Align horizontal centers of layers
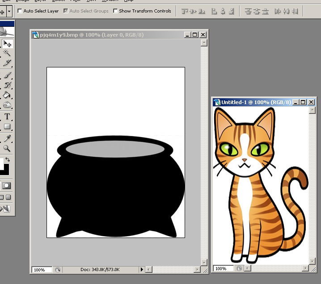 pyautogui.click(x=223, y=11)
